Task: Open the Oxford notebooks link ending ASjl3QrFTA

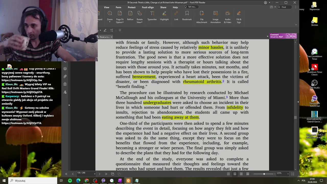Action: (x=21, y=123)
